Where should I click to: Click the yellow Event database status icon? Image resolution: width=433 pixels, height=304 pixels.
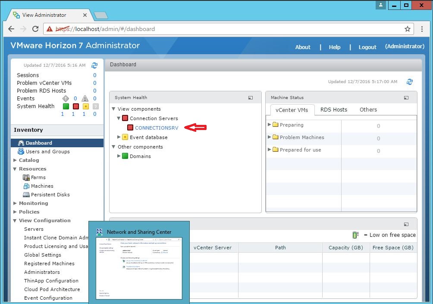tap(125, 137)
